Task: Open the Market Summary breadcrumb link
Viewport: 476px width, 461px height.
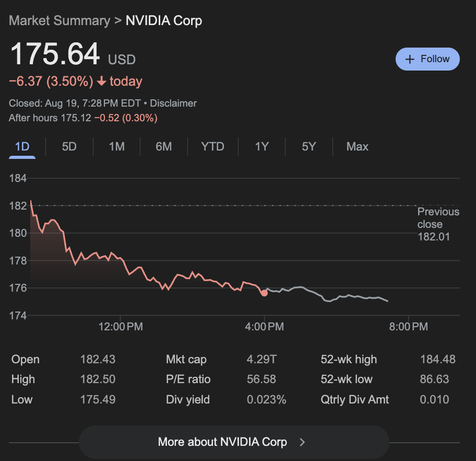Action: pos(59,21)
